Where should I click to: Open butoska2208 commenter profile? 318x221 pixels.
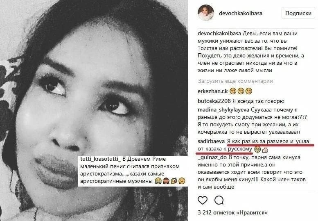click(x=214, y=101)
